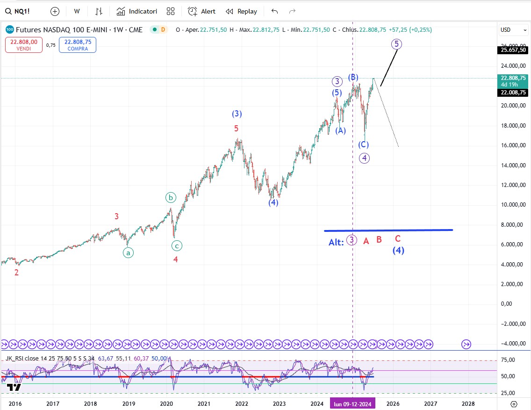Click the lun 09-12-2024 date label
This screenshot has width=531, height=410.
(x=352, y=404)
